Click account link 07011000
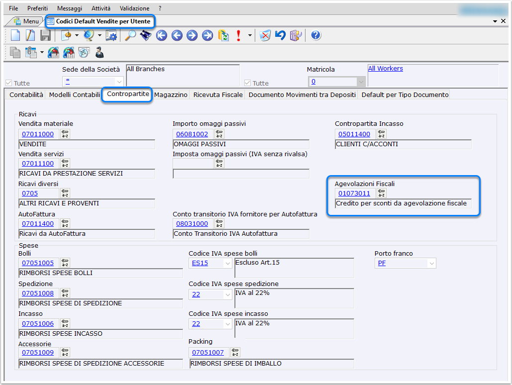 (38, 134)
